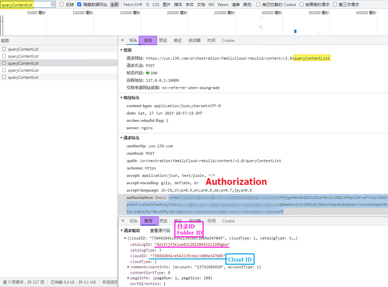Open the upper 载荷 payload tab
Screen dimensions: 388x287
(148, 41)
